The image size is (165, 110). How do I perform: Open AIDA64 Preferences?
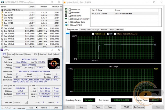point(139,107)
